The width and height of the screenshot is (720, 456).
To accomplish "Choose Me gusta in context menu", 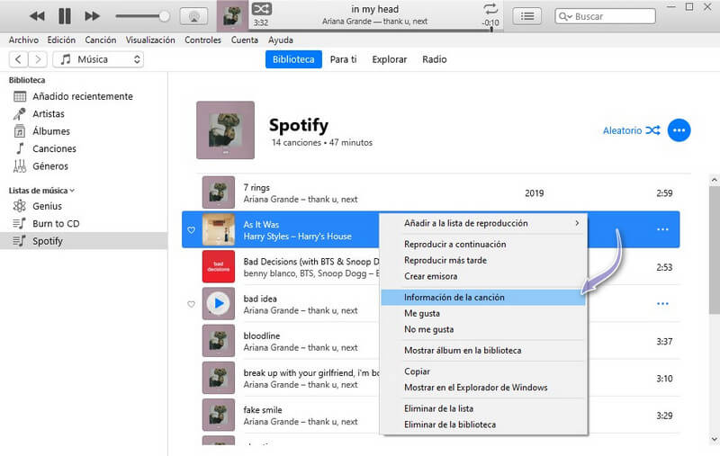I will click(483, 313).
